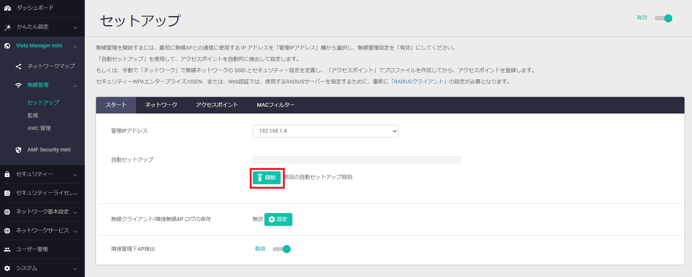
Task: Open the MACフィルター tab
Action: pos(275,105)
